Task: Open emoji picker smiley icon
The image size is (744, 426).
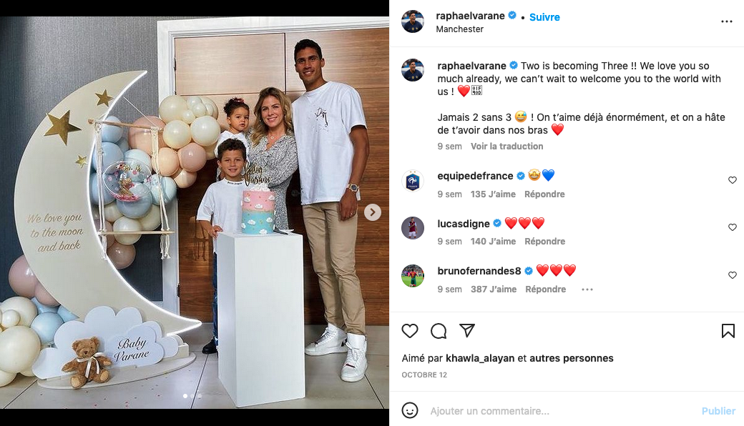Action: click(x=410, y=410)
